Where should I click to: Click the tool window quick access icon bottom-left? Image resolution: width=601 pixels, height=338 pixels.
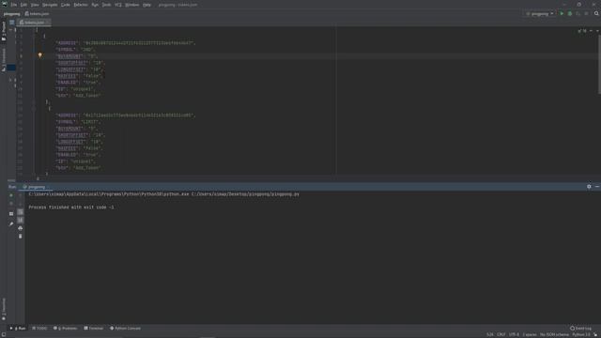4,334
